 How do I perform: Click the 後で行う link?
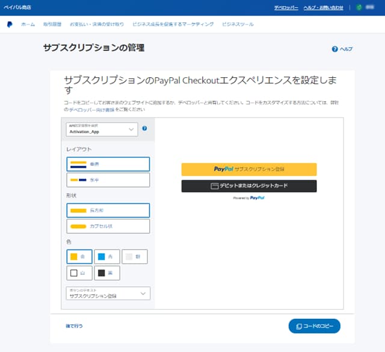pyautogui.click(x=74, y=326)
